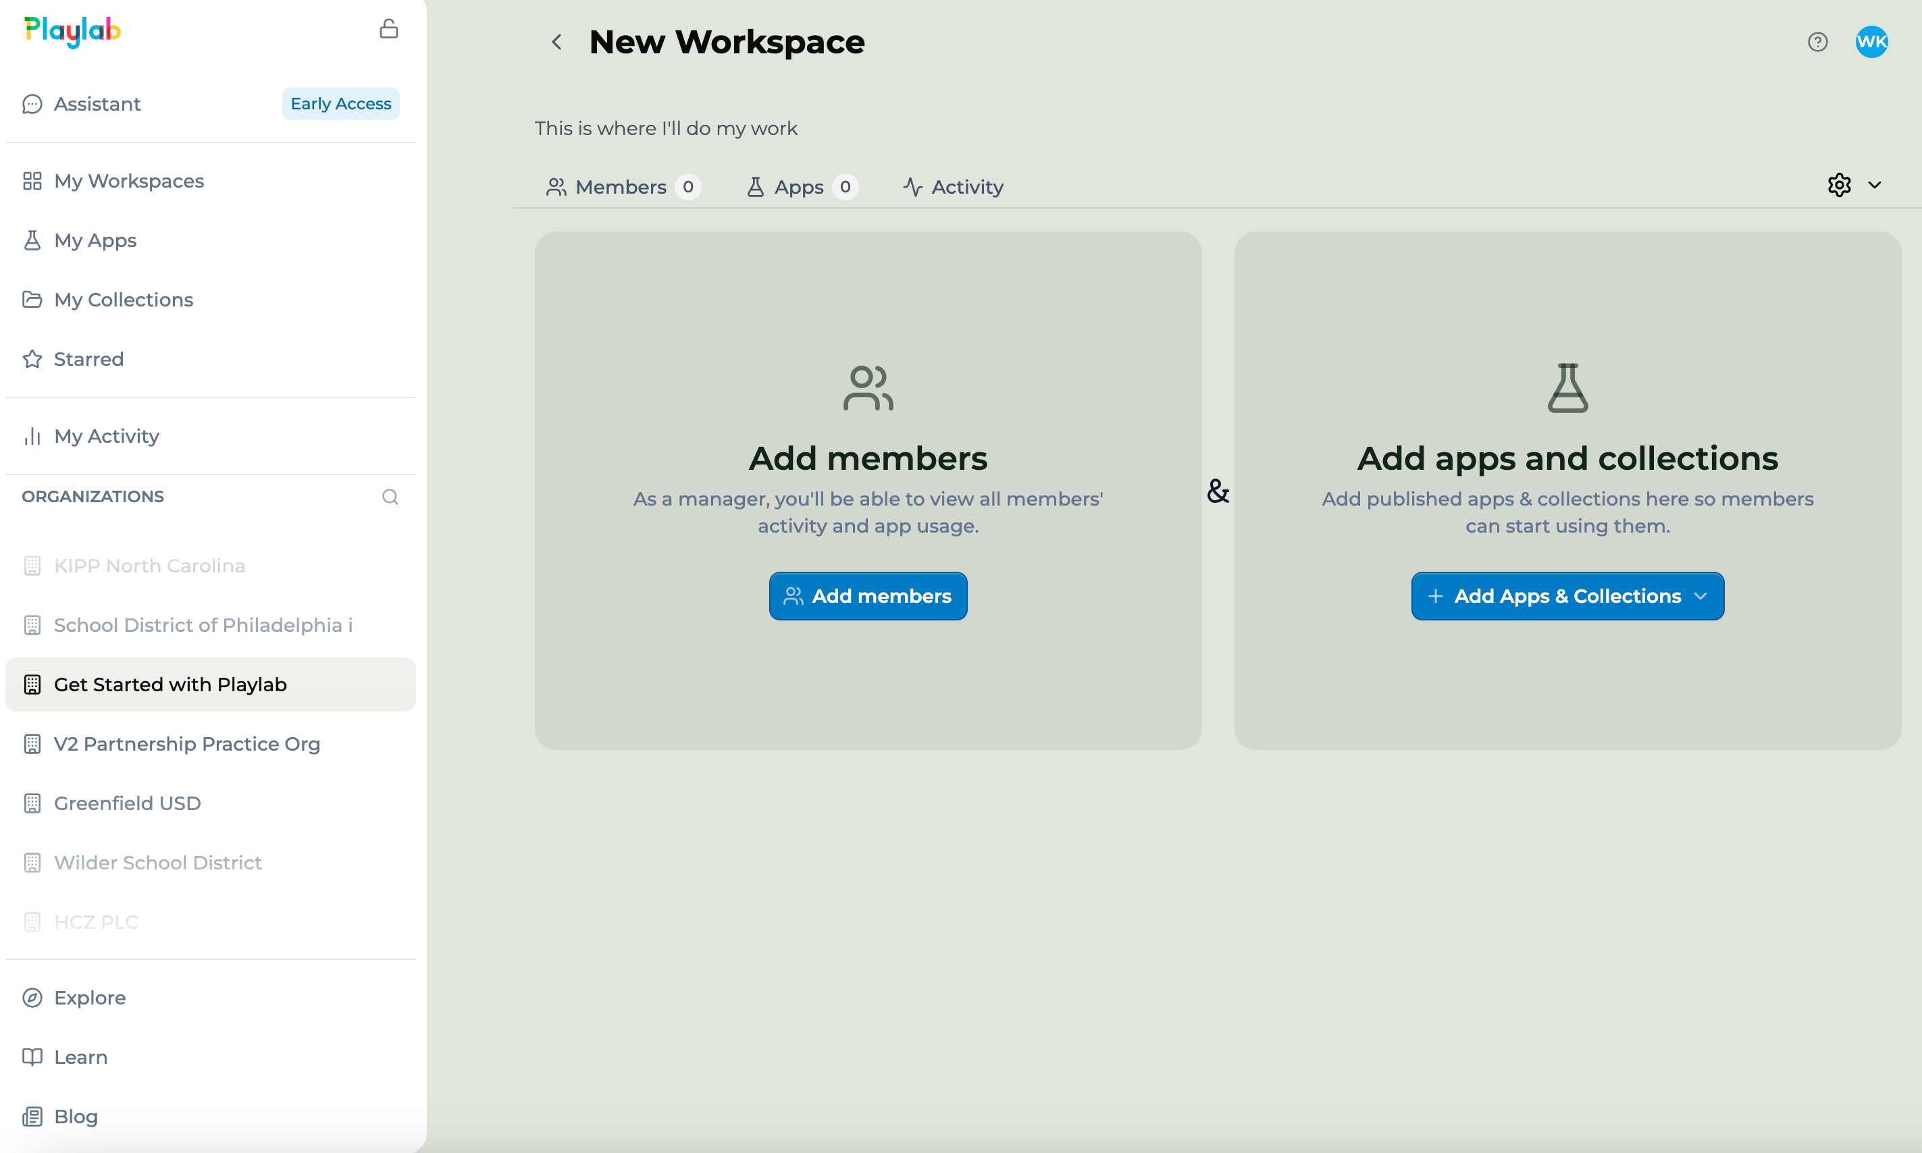Open the Blog newspaper icon
1922x1153 pixels.
click(x=32, y=1117)
